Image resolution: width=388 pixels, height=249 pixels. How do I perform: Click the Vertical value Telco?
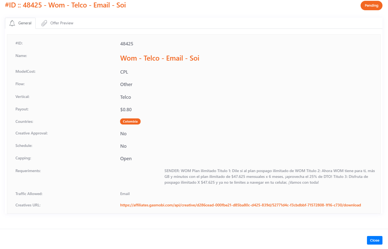pyautogui.click(x=126, y=97)
